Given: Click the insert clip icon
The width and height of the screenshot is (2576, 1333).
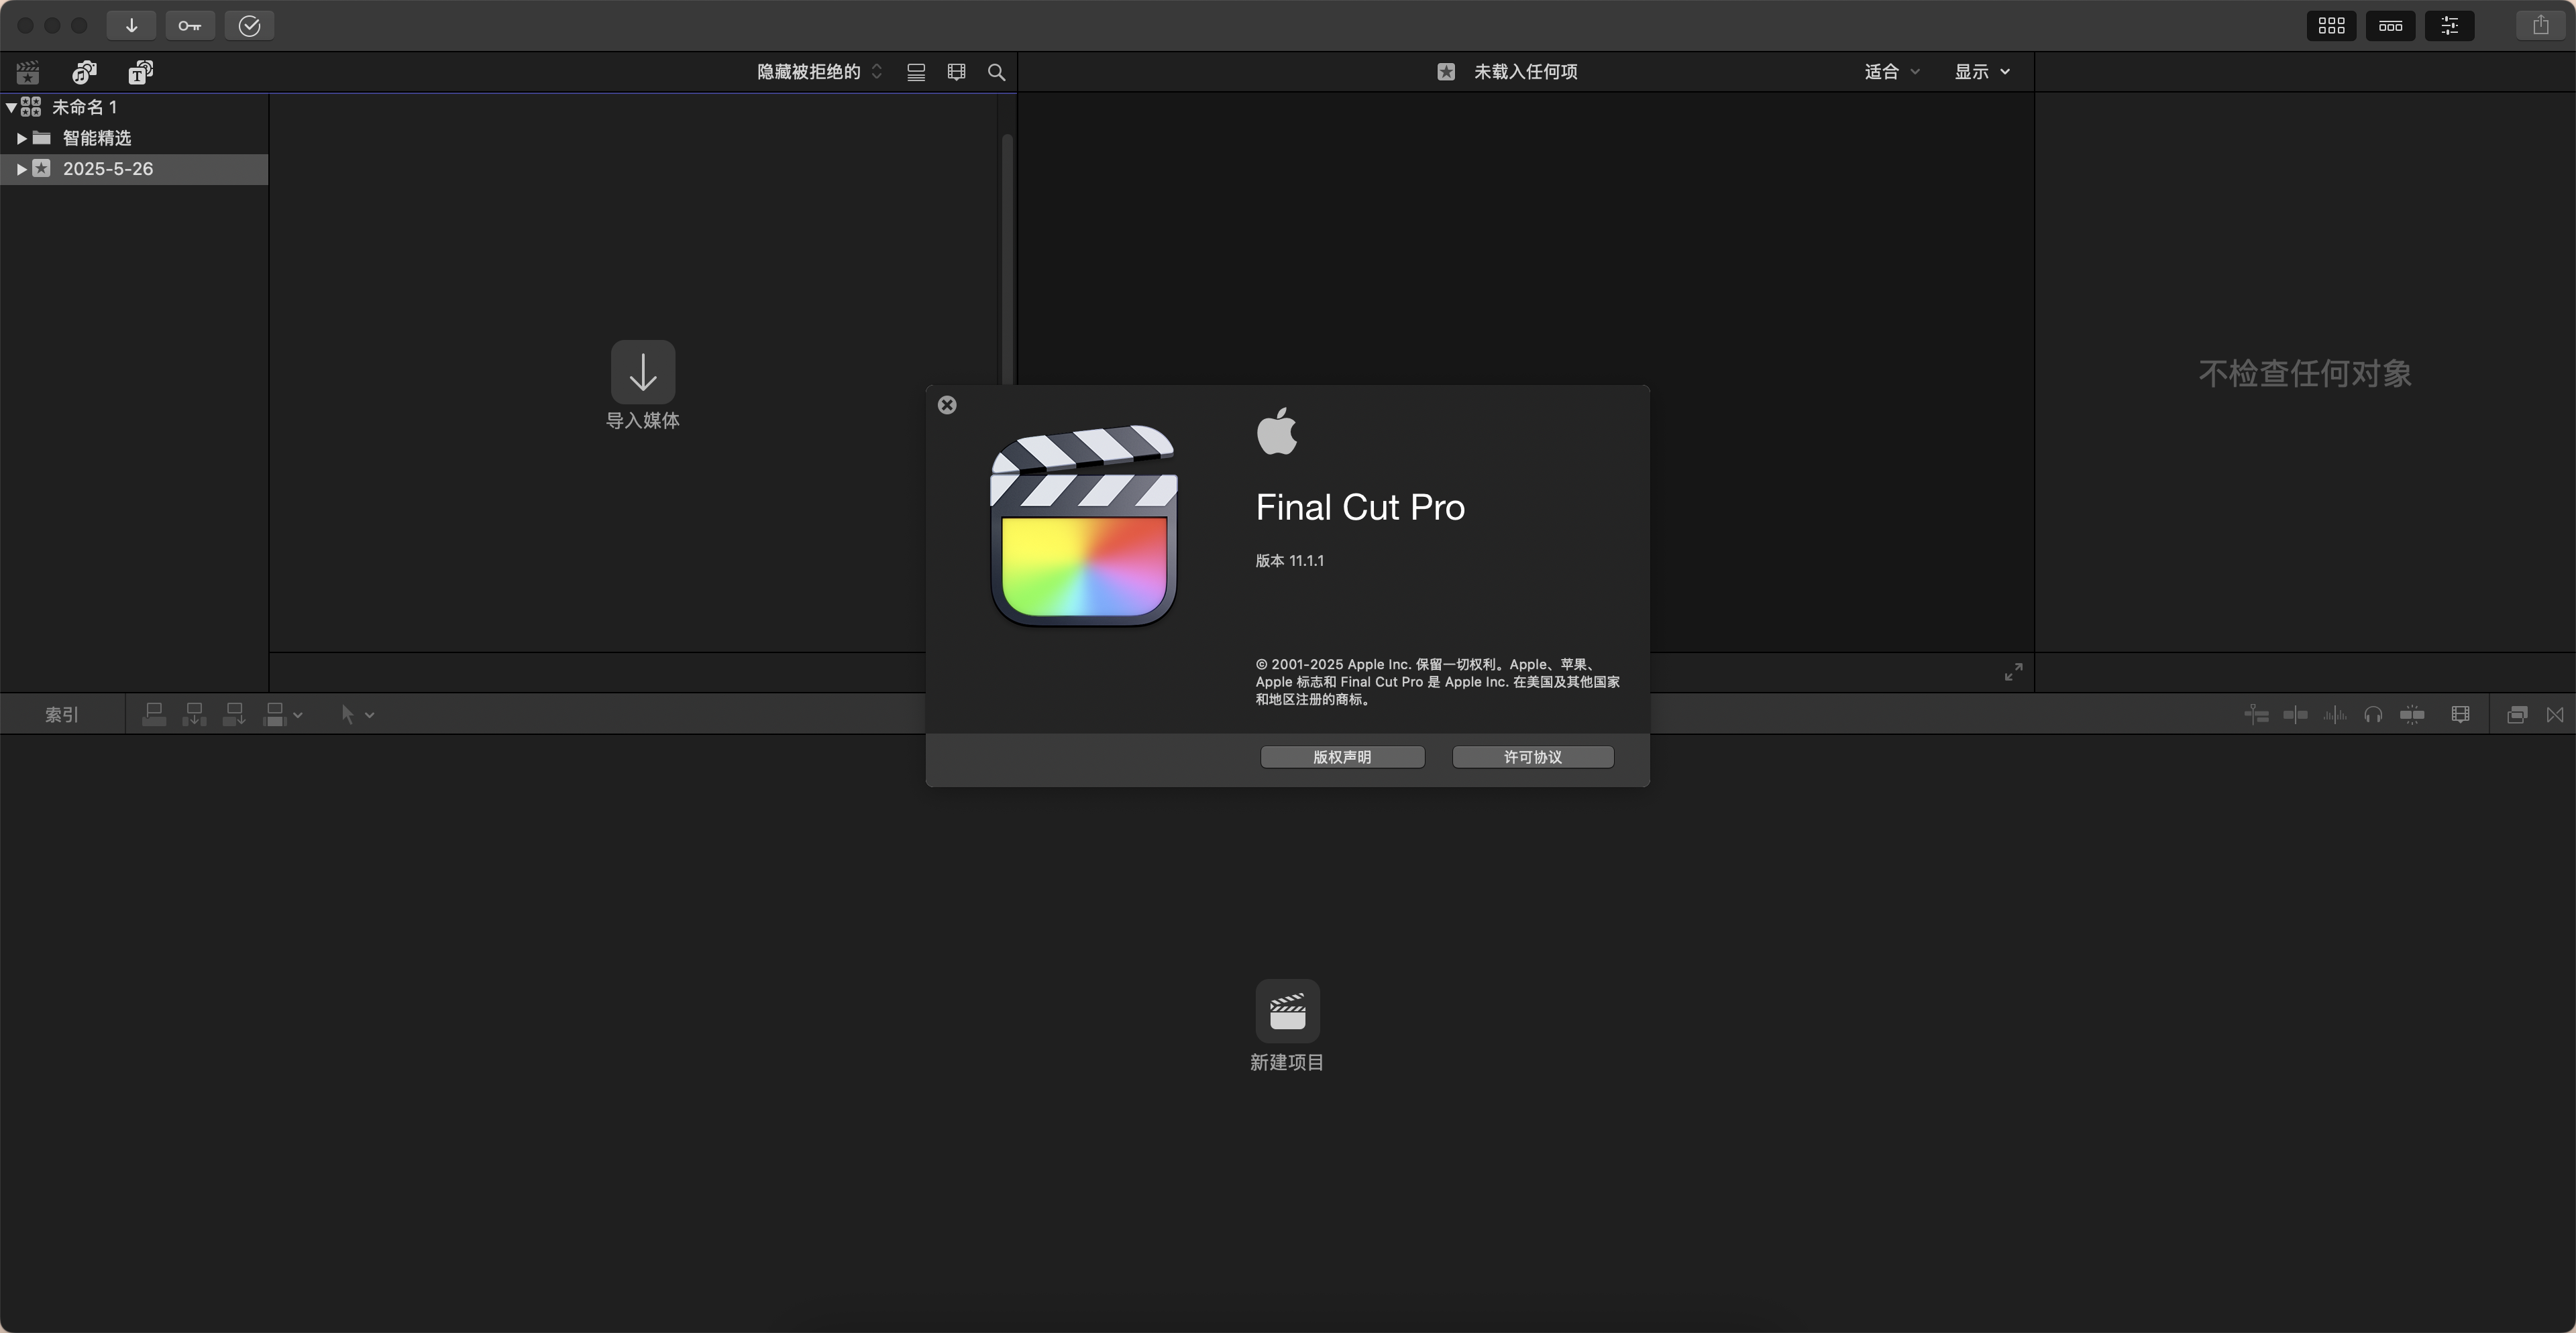Looking at the screenshot, I should point(194,715).
